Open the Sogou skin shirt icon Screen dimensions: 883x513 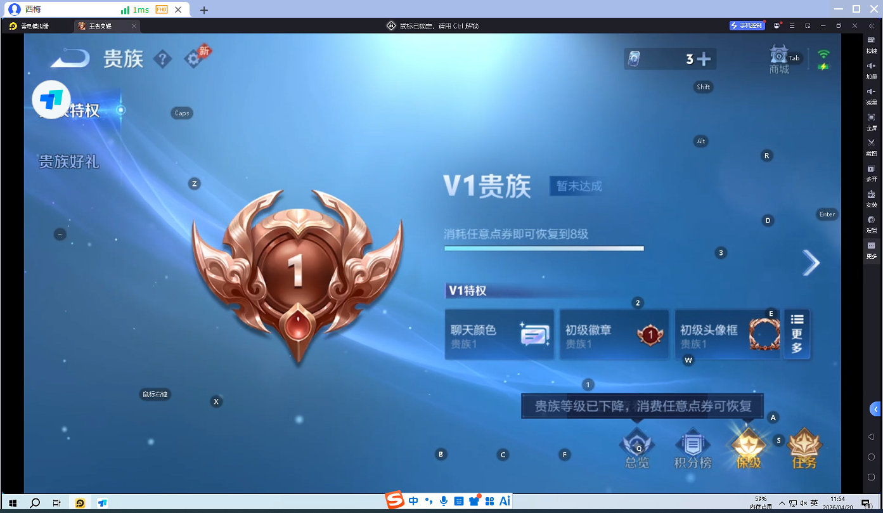pos(474,501)
